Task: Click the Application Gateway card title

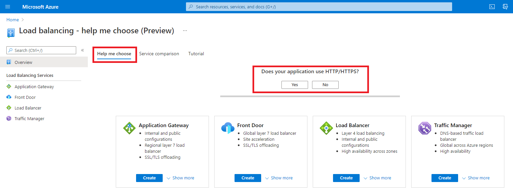Action: point(164,125)
